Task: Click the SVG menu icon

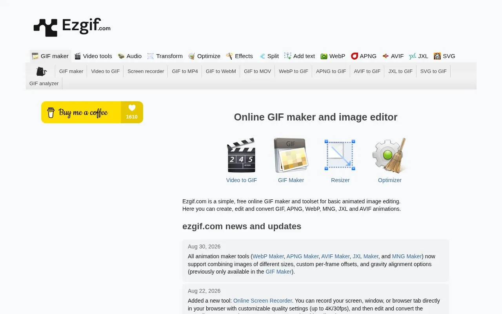Action: 437,56
